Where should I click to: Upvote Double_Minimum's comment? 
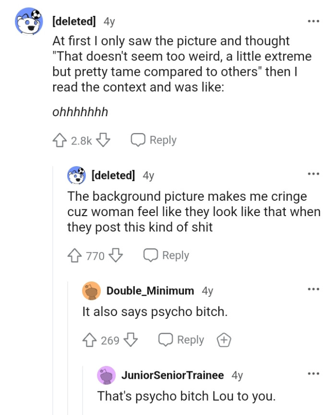click(90, 340)
